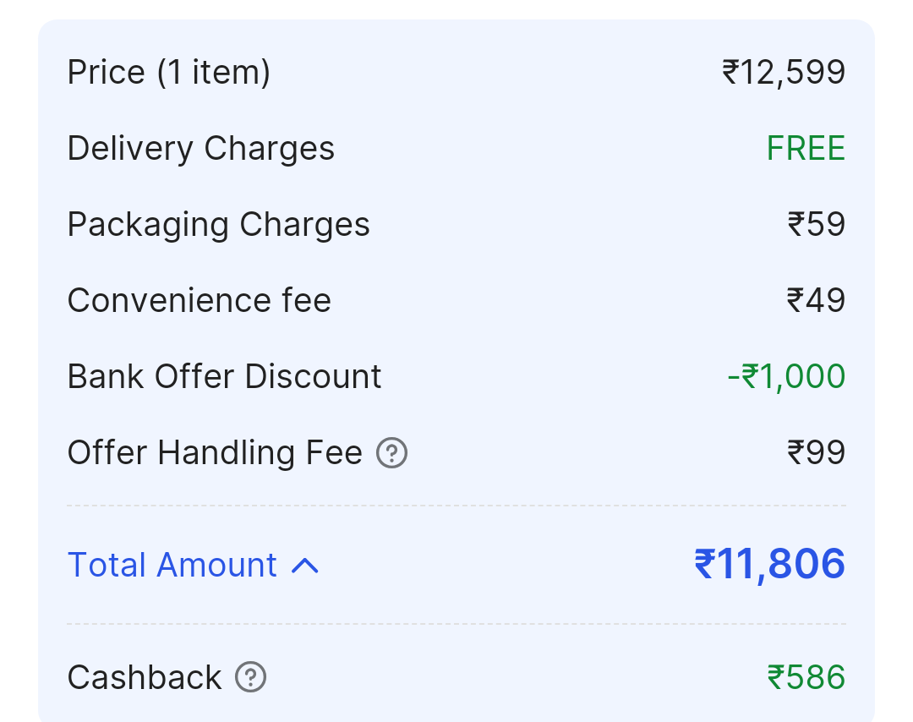
Task: Click the -₹1,000 discount amount
Action: click(x=786, y=377)
